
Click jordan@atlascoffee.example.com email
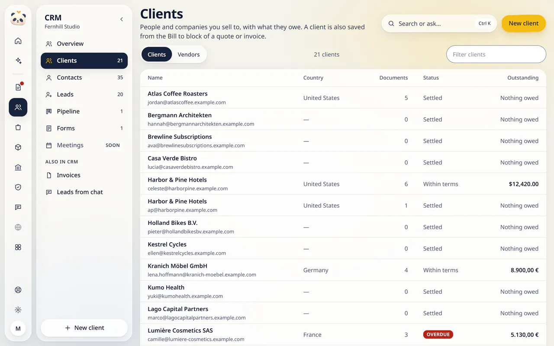[x=187, y=103]
